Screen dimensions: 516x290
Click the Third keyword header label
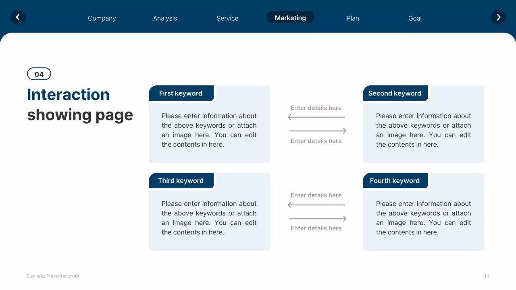click(181, 180)
